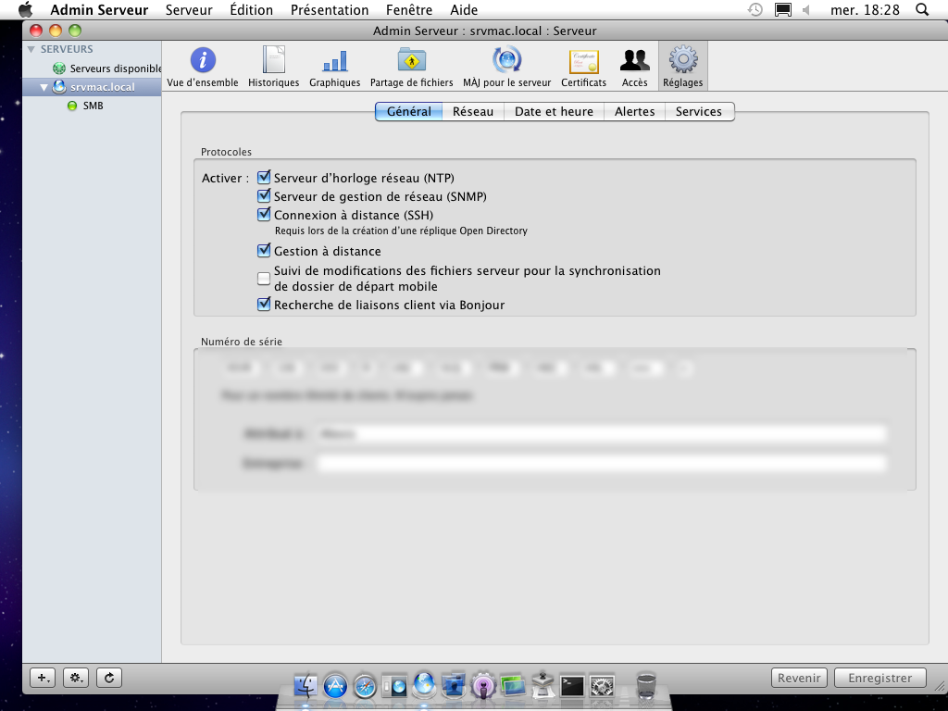Disable the NTP network time server checkbox

(x=264, y=178)
